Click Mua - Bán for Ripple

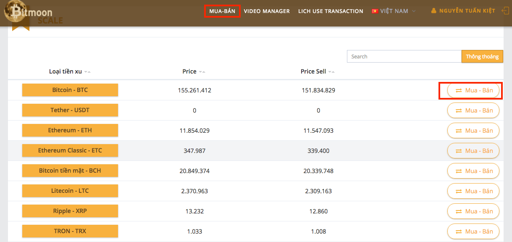coord(473,211)
